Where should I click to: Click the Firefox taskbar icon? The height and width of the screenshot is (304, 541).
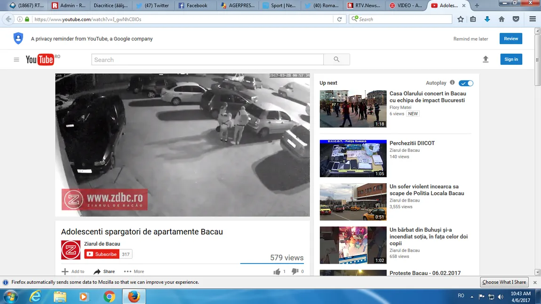click(x=134, y=296)
